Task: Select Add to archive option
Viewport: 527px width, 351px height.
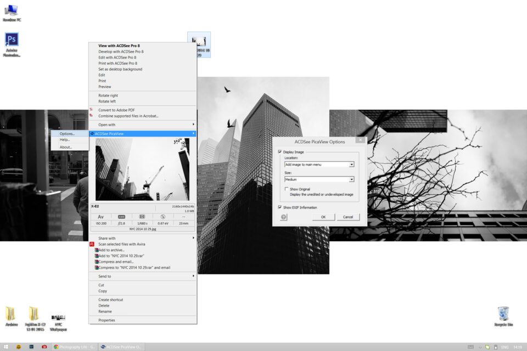Action: tap(143, 250)
